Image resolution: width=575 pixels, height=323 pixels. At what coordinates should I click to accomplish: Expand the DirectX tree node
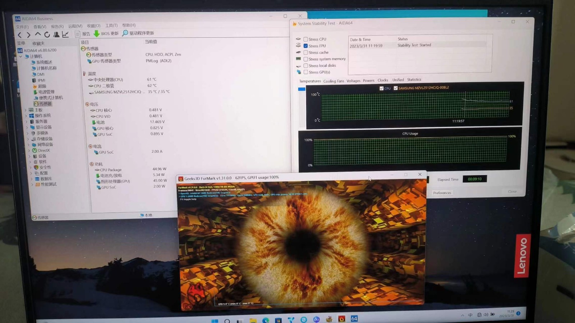click(29, 150)
